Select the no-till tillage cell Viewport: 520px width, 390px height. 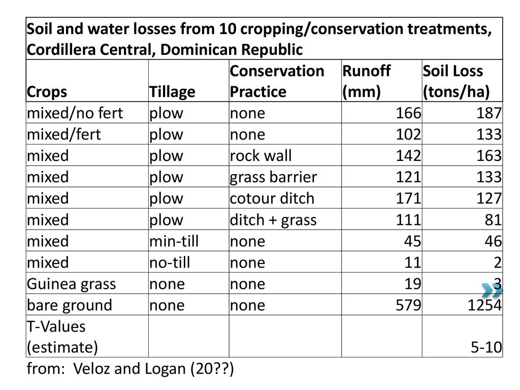tap(170, 262)
